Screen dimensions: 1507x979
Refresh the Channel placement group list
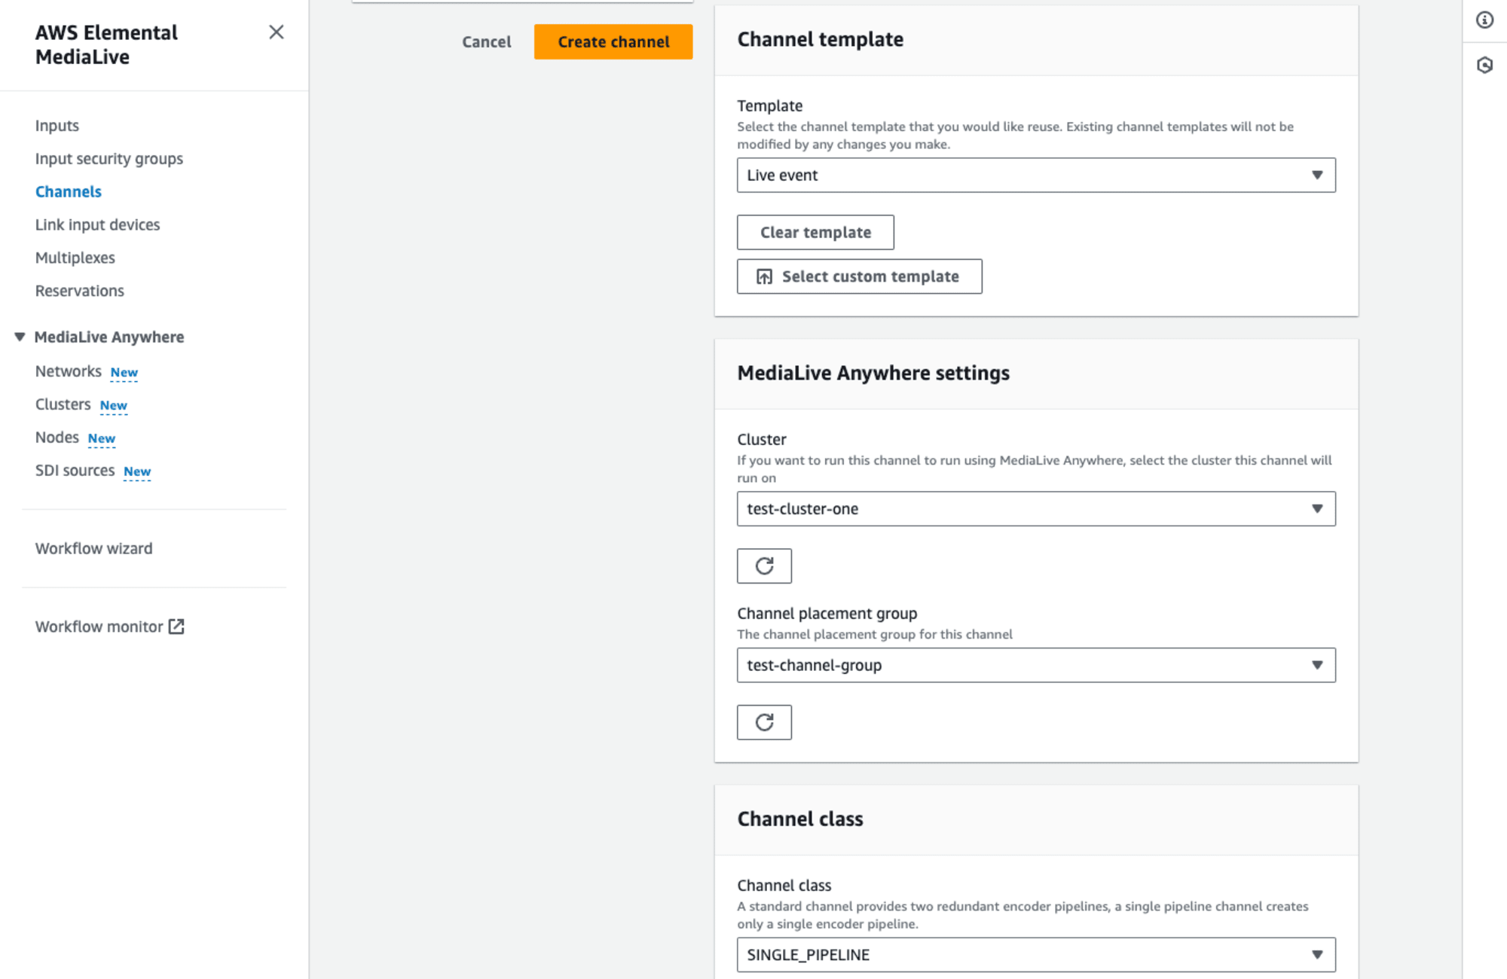(x=764, y=722)
